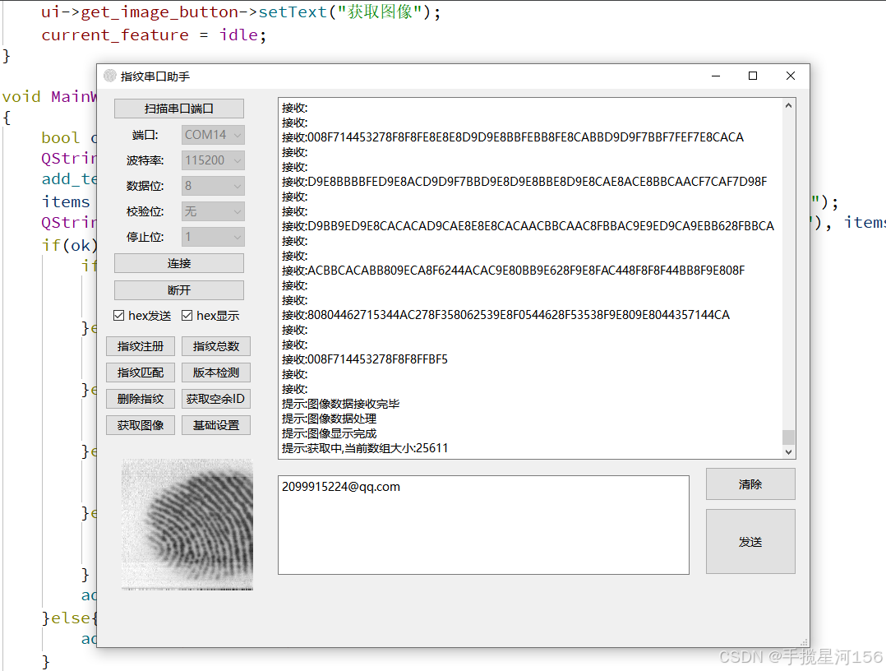Click the 删除指纹 button
Screen dimensions: 886x671
tap(140, 399)
